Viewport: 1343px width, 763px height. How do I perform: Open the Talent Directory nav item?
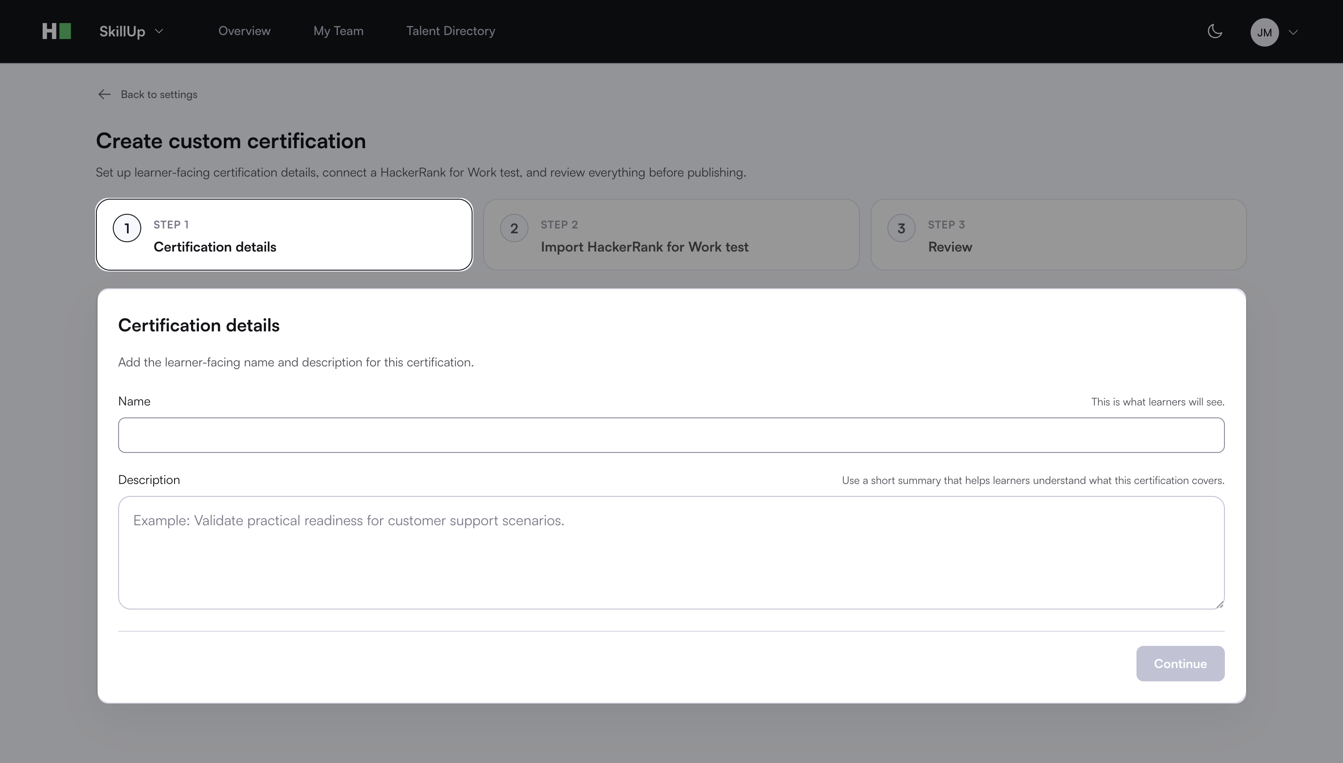pos(450,31)
